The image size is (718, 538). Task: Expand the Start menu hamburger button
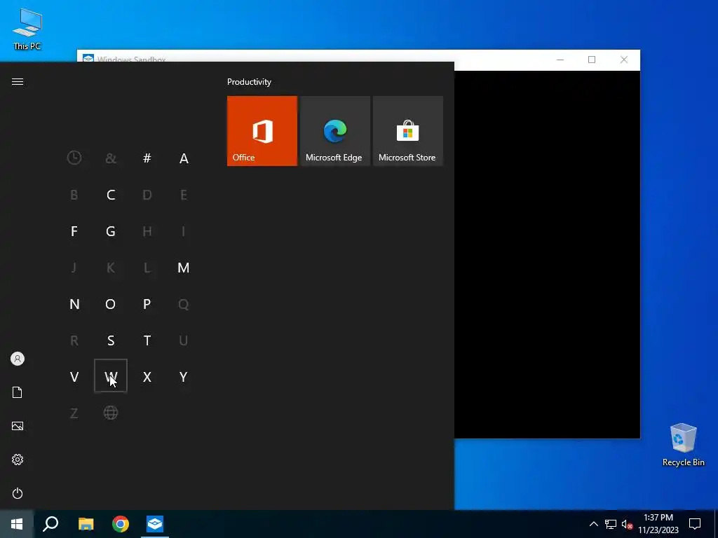[x=18, y=82]
